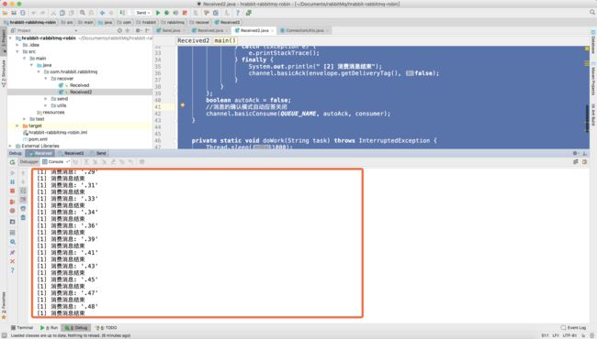The height and width of the screenshot is (339, 597).
Task: Click the pin tab icon in debug sidebar
Action: tap(12, 253)
